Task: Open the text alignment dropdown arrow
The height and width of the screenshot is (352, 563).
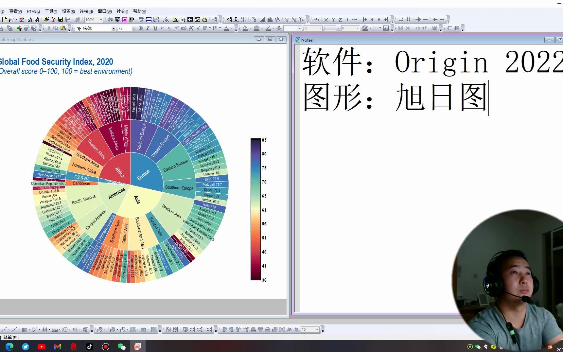Action: pos(210,28)
